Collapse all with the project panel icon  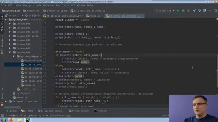tap(30, 16)
